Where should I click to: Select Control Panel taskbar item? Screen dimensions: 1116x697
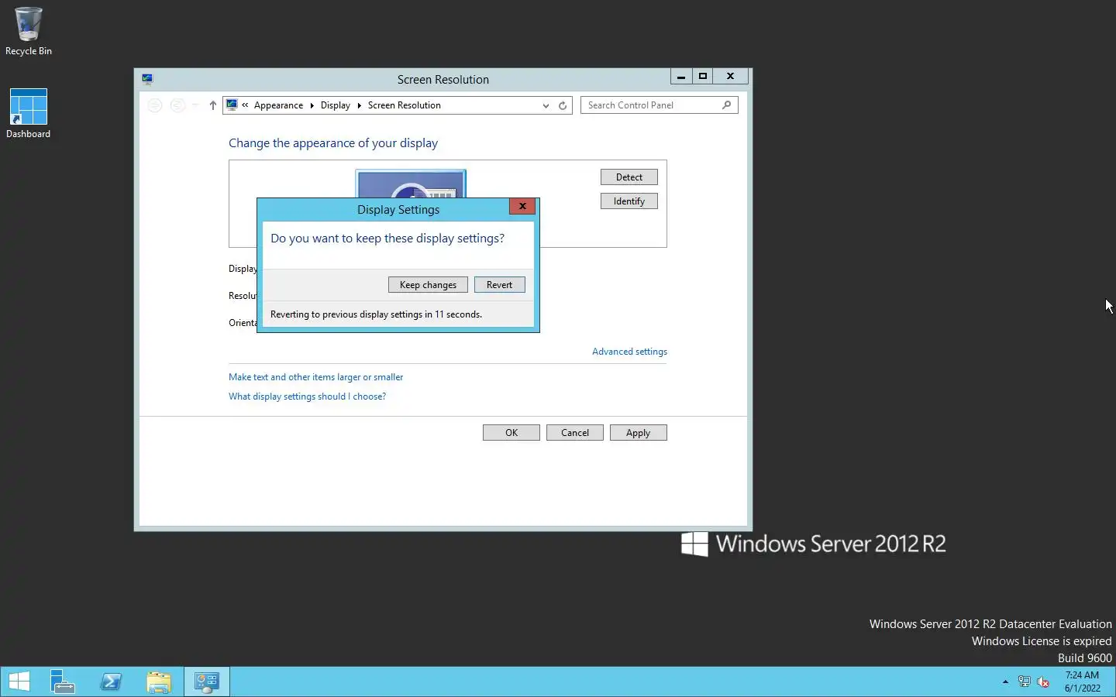(207, 682)
